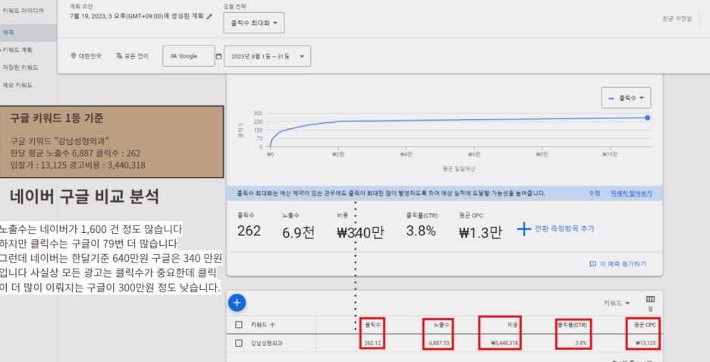Click the ₩13,125 average CPC cell
The height and width of the screenshot is (362, 710).
point(646,343)
